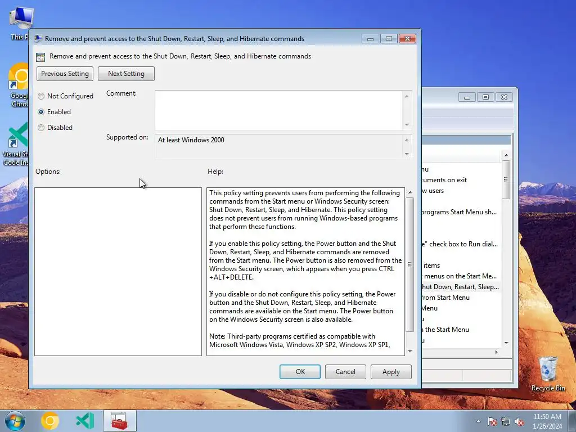The image size is (576, 432).
Task: Show hidden tray icons arrow
Action: pos(478,421)
